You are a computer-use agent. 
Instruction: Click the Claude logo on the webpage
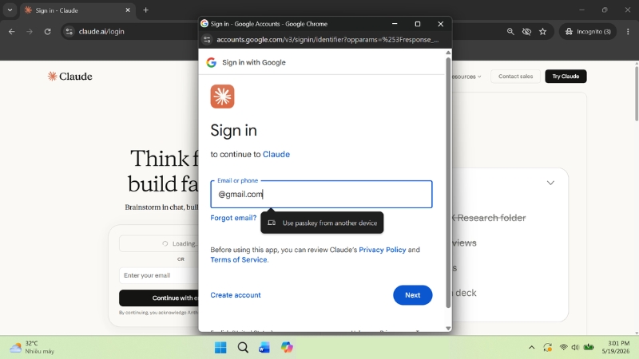pos(69,76)
